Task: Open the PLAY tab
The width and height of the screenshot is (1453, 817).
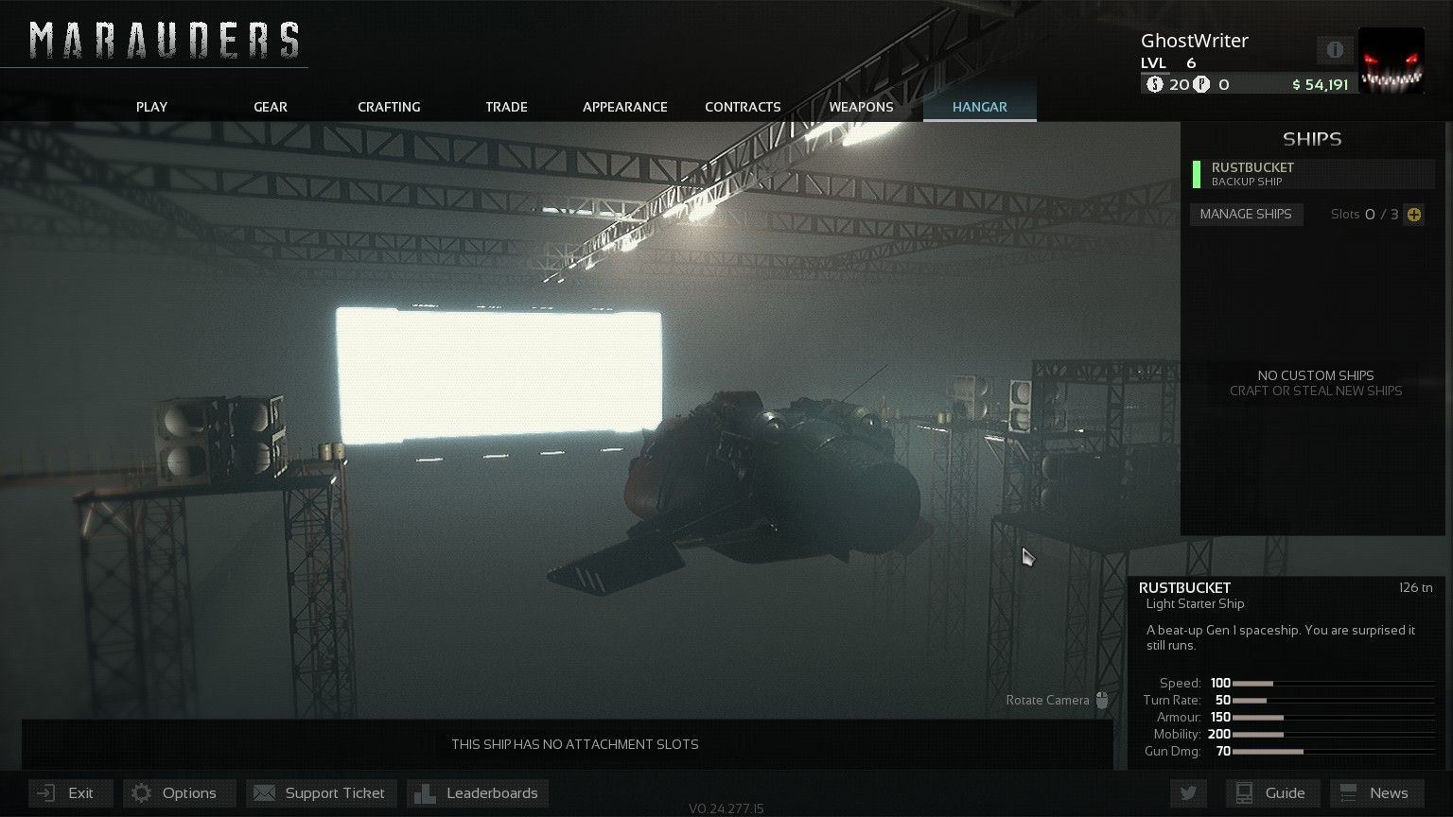Action: click(151, 107)
